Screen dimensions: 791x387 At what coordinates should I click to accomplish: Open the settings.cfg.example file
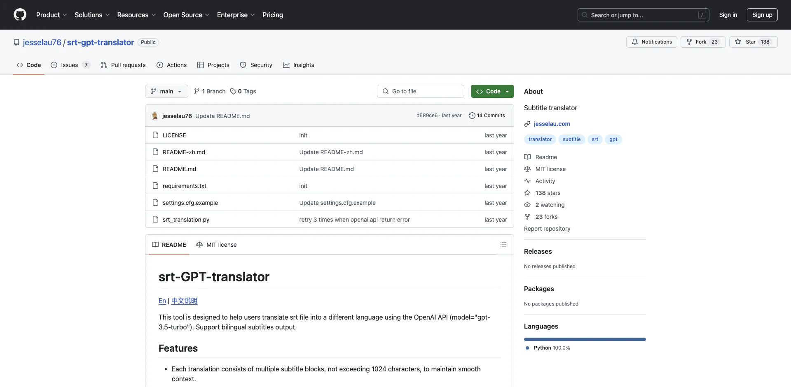coord(190,203)
